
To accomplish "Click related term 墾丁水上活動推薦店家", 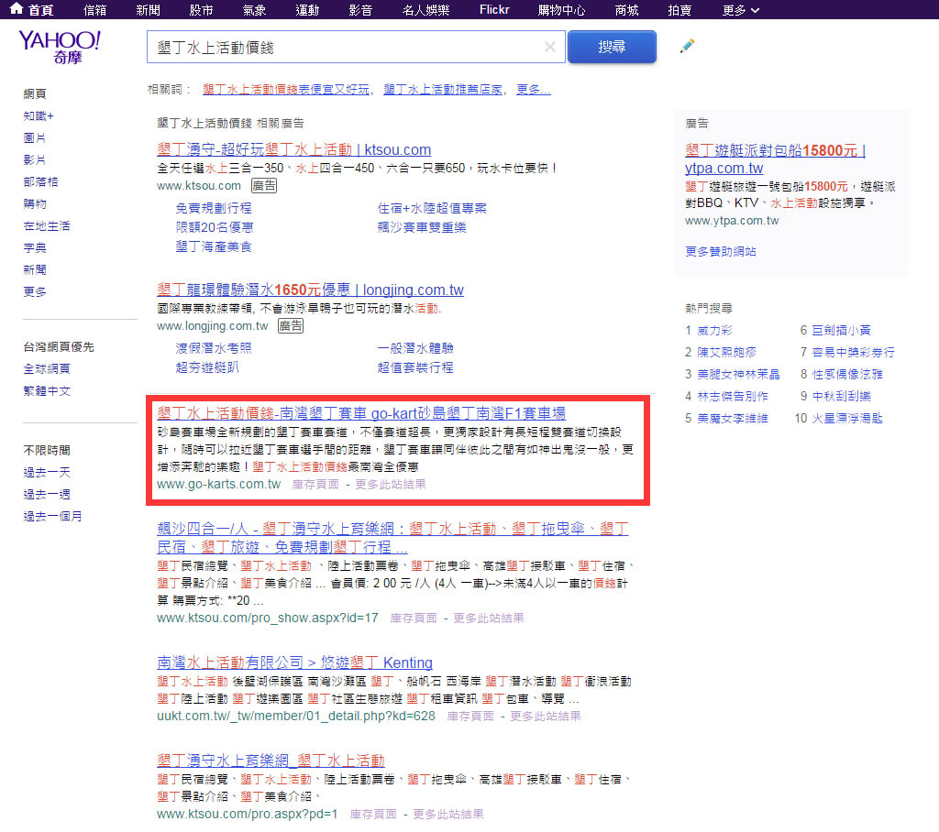I will (x=443, y=89).
